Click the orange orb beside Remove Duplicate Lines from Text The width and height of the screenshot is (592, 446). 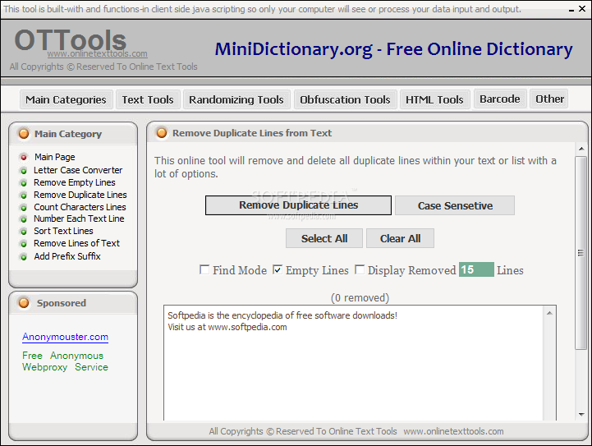coord(162,133)
